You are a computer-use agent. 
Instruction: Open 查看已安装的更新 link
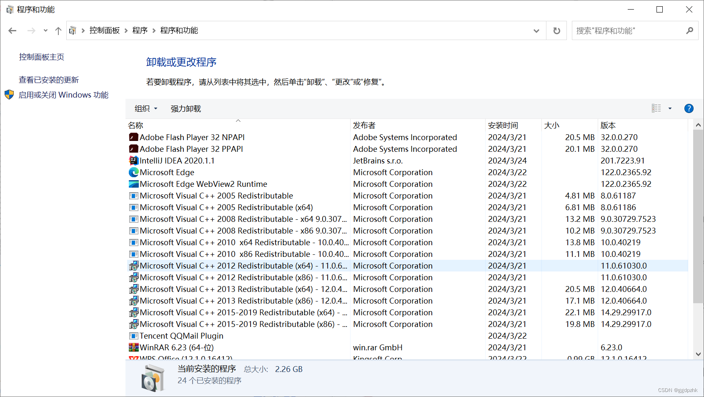[49, 80]
